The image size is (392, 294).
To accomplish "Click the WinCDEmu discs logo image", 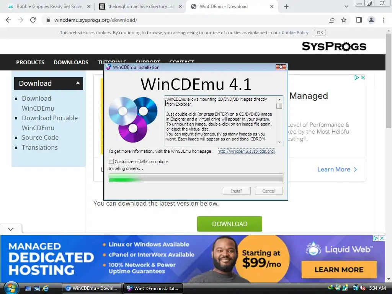I will click(133, 119).
